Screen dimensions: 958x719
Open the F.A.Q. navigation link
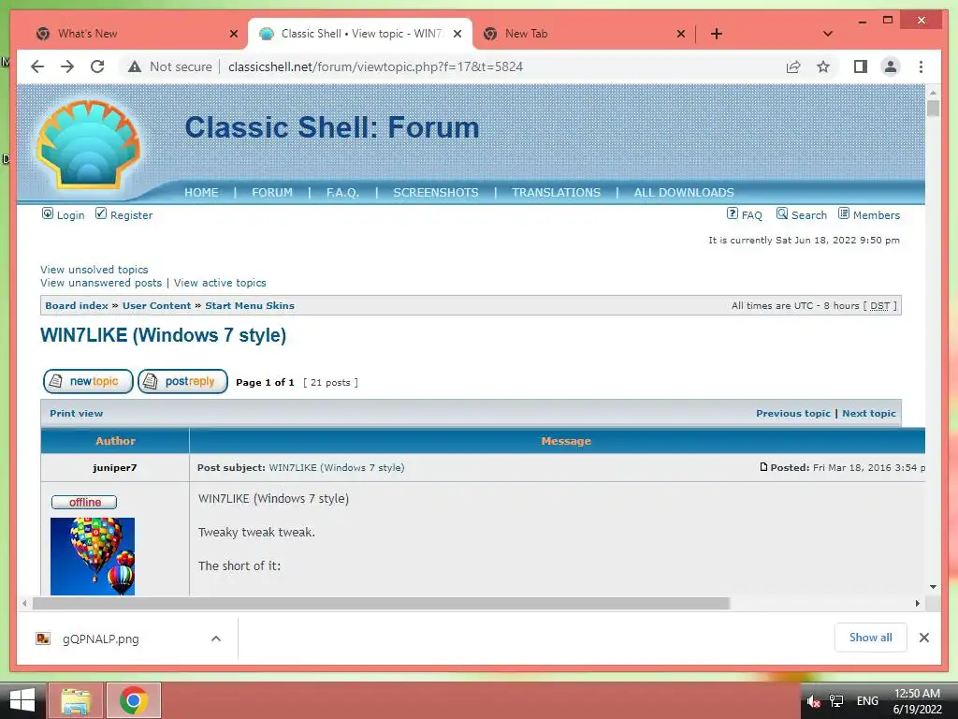click(x=342, y=193)
